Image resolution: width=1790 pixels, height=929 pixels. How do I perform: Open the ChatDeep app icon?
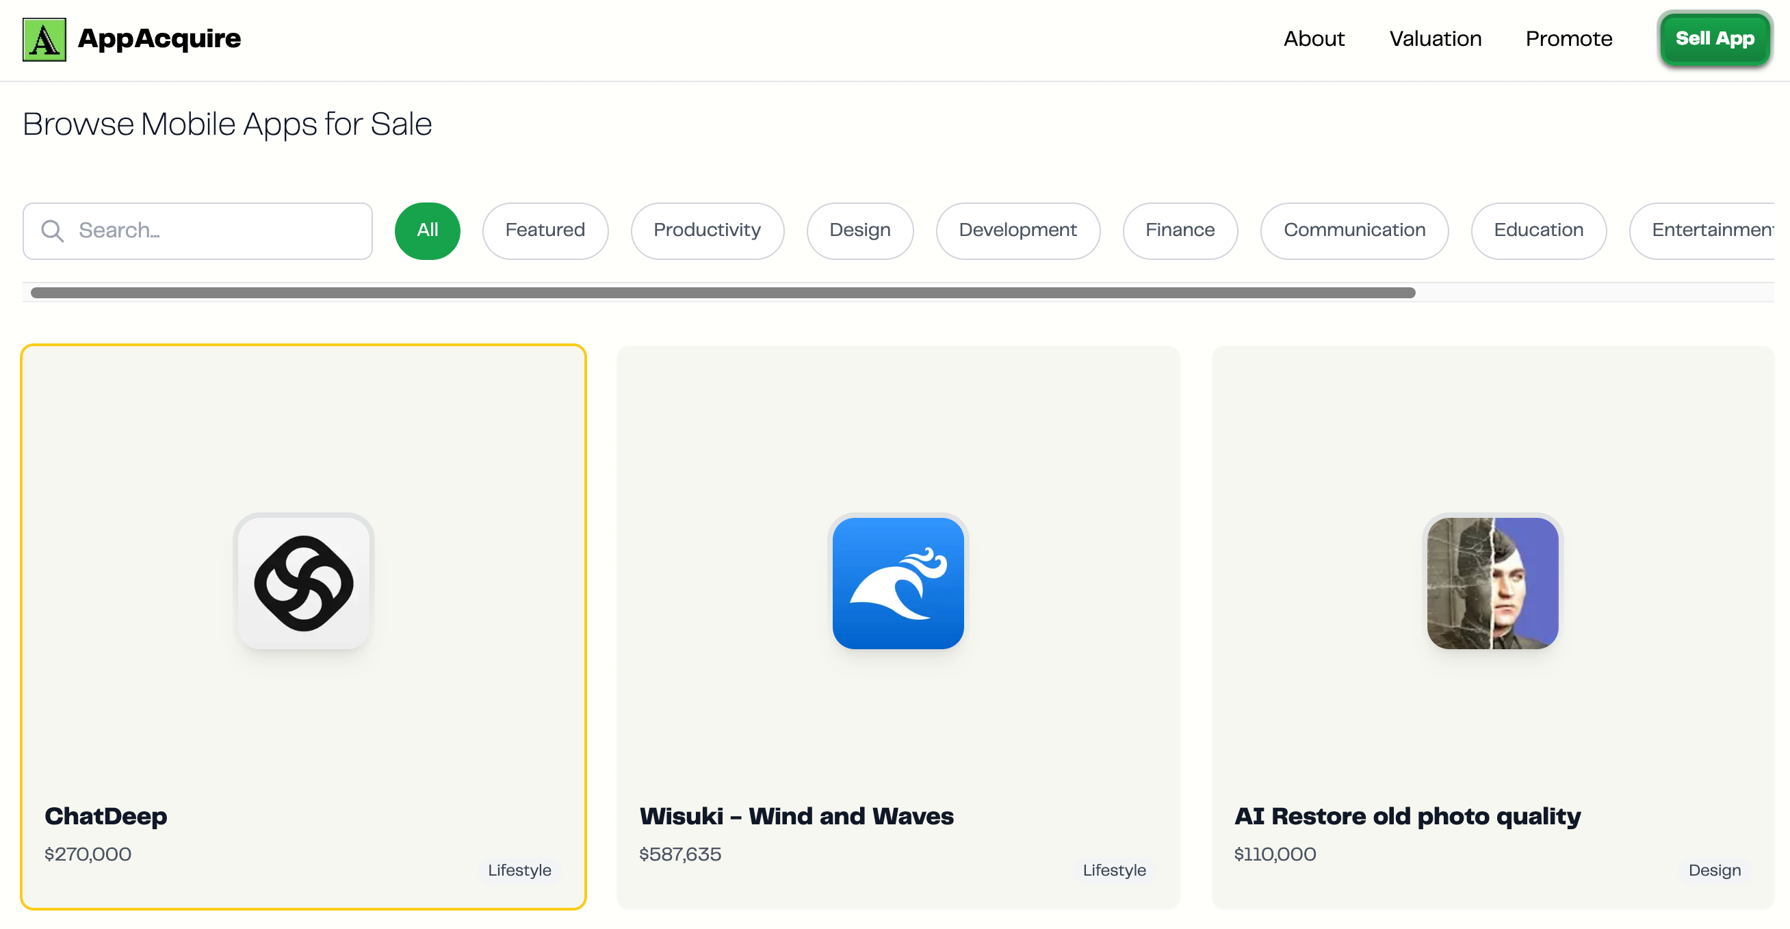point(304,582)
